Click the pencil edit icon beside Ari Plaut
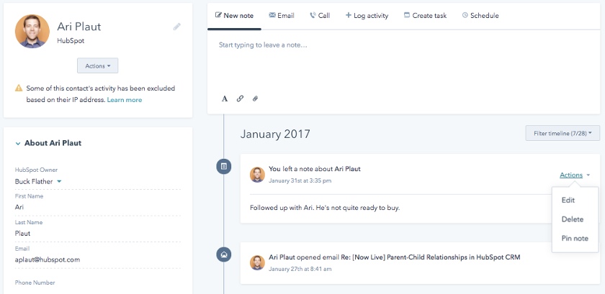Screen dimensions: 605x294 177,27
